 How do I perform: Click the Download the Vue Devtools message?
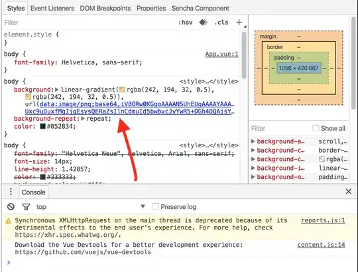[x=129, y=248]
